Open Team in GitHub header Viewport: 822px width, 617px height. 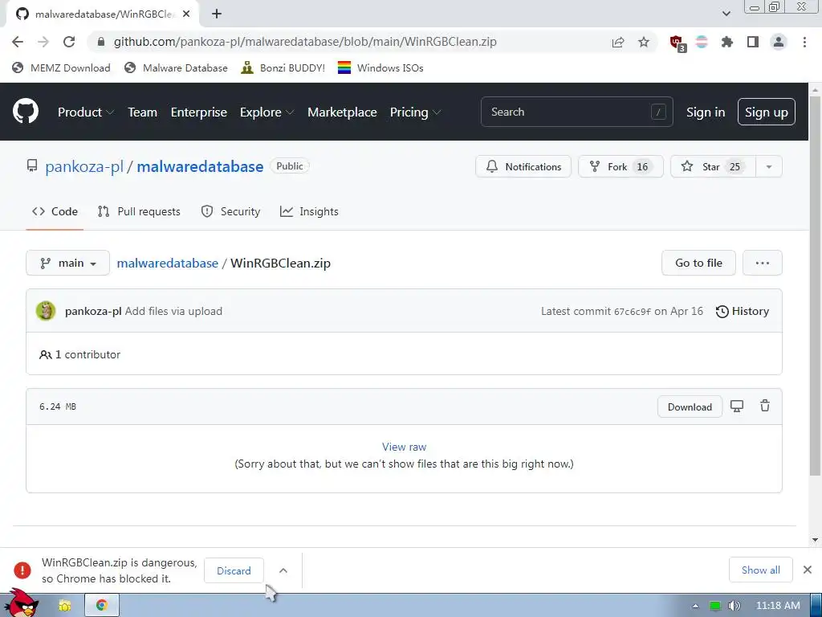143,112
